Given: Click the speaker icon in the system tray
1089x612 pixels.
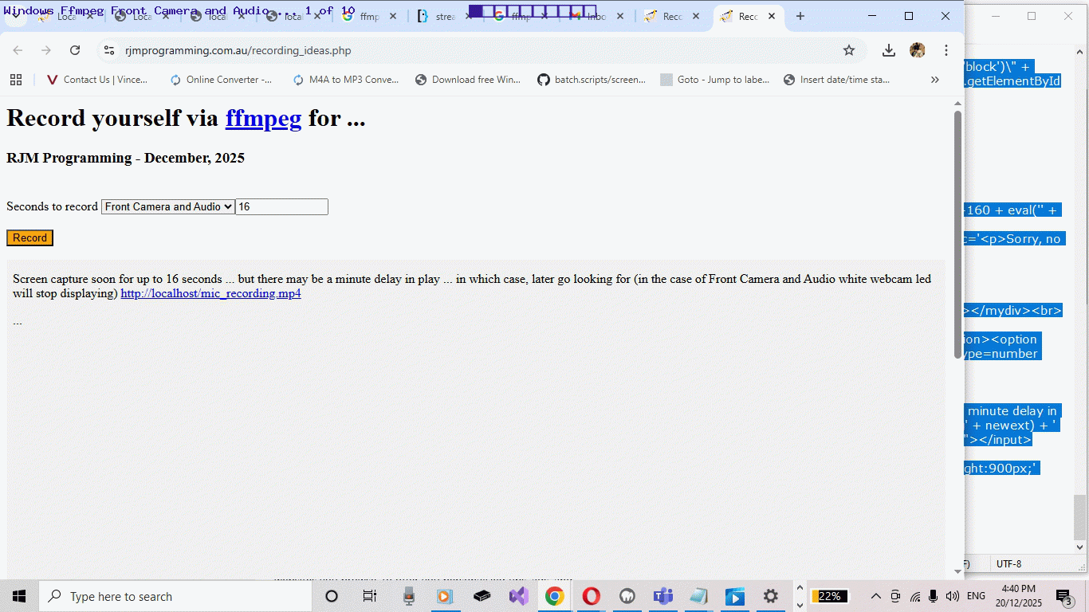Looking at the screenshot, I should 952,595.
